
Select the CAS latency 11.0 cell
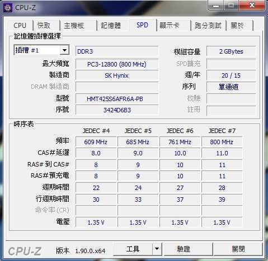click(x=222, y=153)
